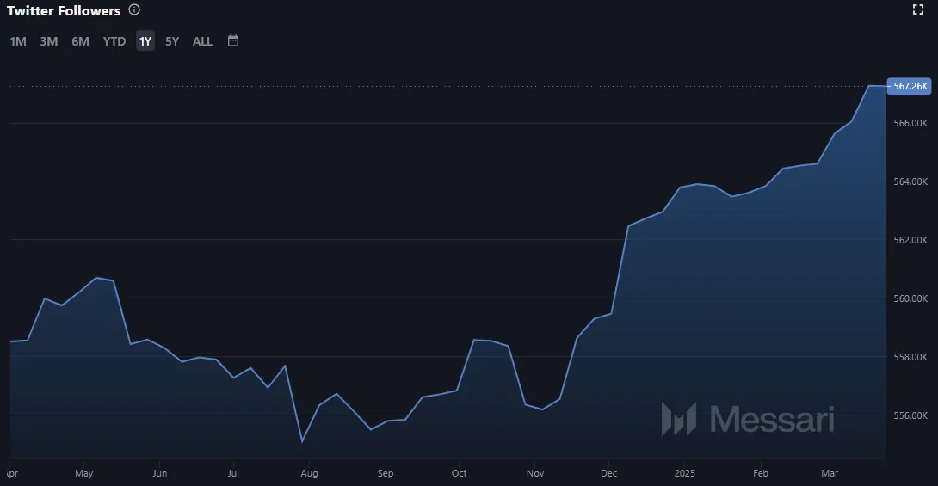This screenshot has height=486, width=938.
Task: Click the 564.00K y-axis label
Action: pyautogui.click(x=910, y=181)
